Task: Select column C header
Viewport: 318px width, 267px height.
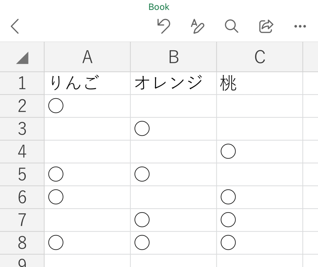Action: click(x=259, y=57)
